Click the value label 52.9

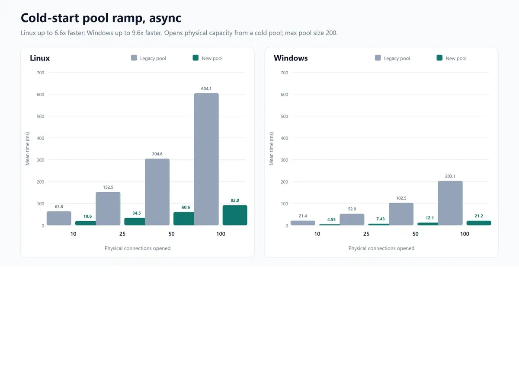[x=352, y=209]
